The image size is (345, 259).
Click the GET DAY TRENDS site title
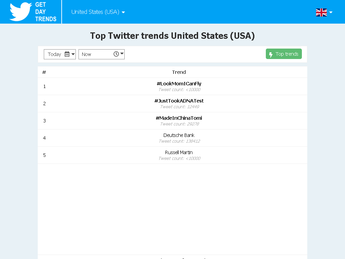tap(46, 12)
